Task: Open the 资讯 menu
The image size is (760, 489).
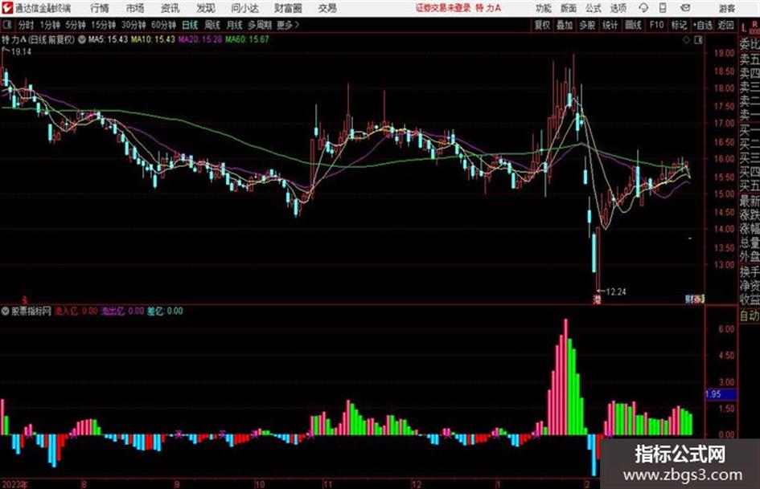Action: pos(170,8)
